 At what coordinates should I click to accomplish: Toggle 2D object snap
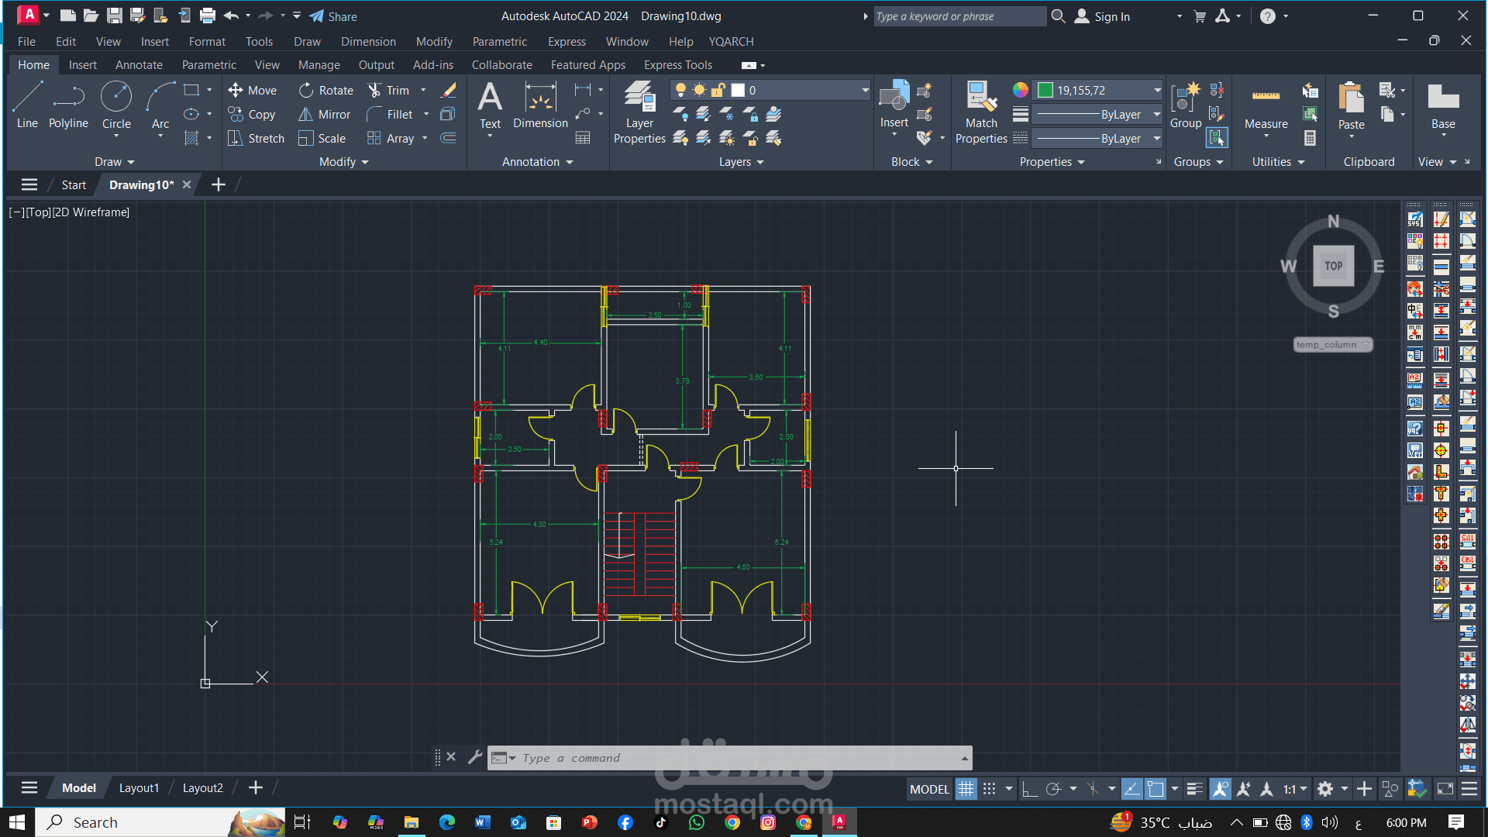(1156, 789)
